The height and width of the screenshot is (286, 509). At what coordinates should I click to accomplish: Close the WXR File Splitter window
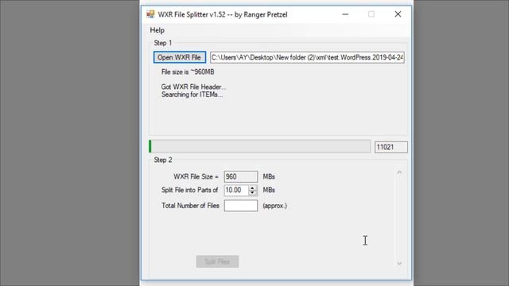click(398, 14)
